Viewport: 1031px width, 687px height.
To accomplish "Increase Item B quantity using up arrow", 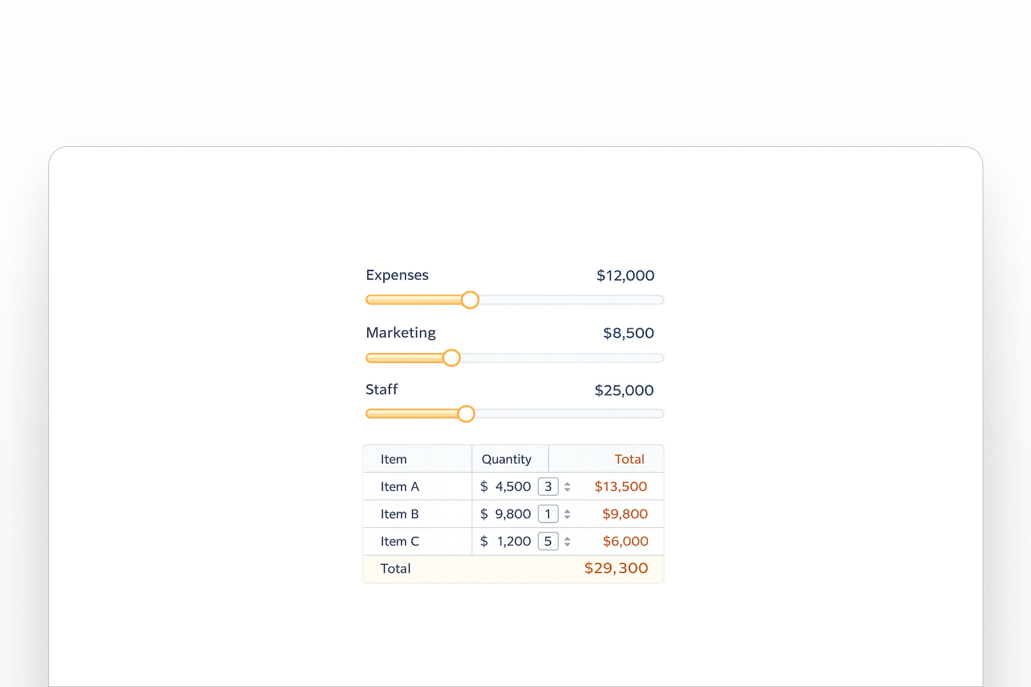I will tap(567, 511).
